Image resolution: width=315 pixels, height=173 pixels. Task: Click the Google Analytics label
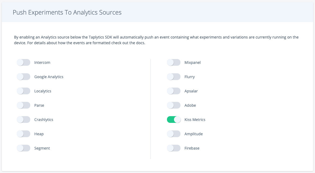click(x=49, y=77)
